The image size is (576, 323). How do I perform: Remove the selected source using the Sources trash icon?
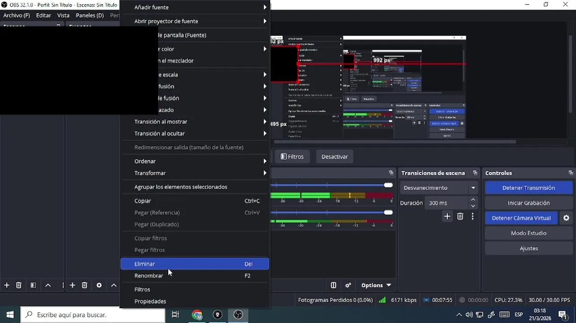84,285
